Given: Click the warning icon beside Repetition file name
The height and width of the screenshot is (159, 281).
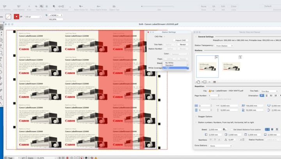Looking at the screenshot, I should click(x=210, y=91).
